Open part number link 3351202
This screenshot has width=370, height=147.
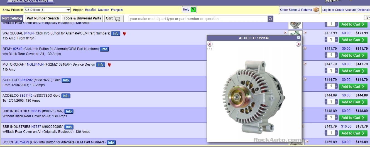[x=26, y=80]
